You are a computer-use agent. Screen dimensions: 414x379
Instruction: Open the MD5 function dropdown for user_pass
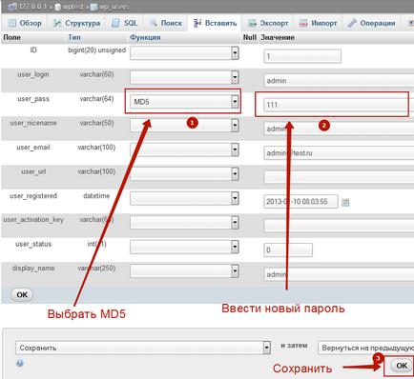[x=184, y=102]
